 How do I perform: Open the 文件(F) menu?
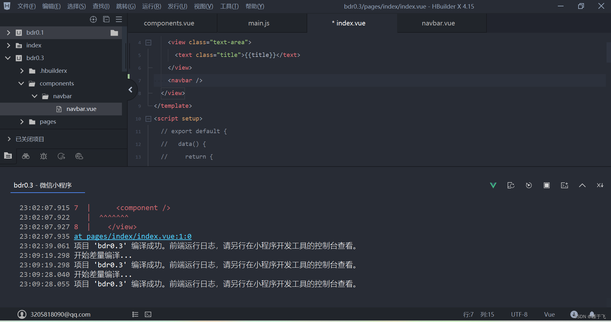click(x=26, y=6)
